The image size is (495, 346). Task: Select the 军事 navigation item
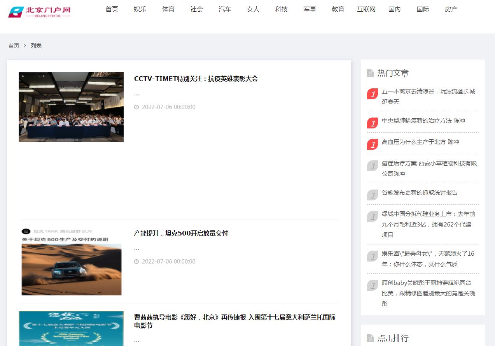click(x=310, y=9)
